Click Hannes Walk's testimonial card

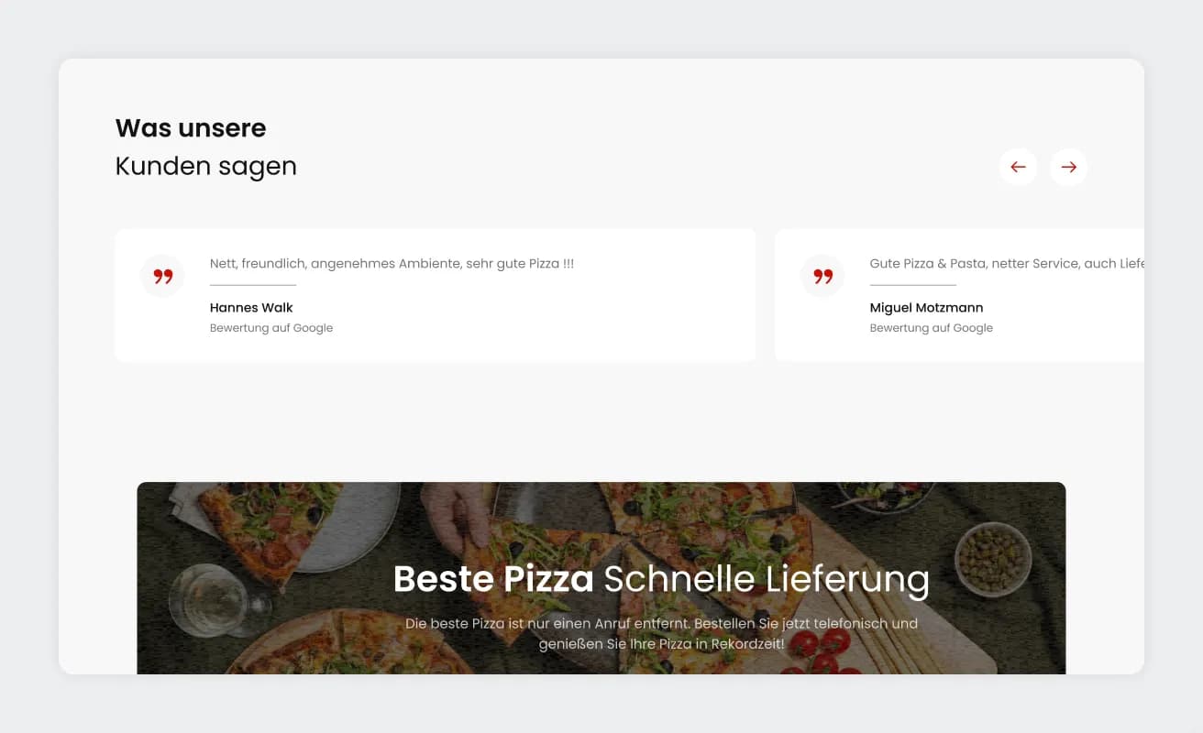click(x=435, y=294)
